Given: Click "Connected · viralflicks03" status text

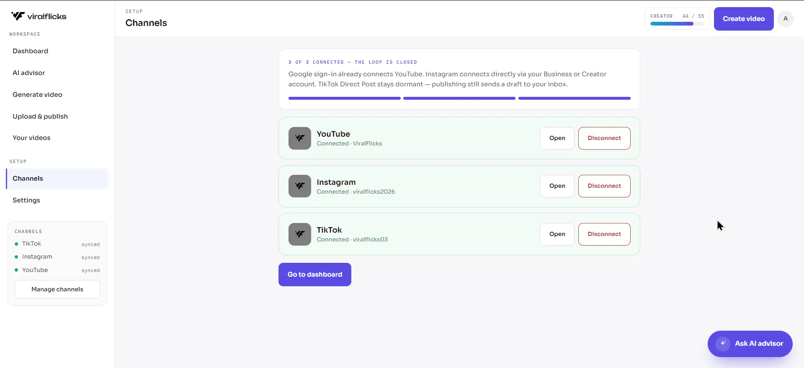Looking at the screenshot, I should [x=352, y=239].
